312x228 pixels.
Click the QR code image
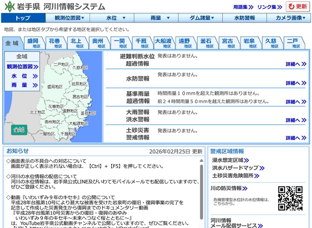tap(290, 198)
